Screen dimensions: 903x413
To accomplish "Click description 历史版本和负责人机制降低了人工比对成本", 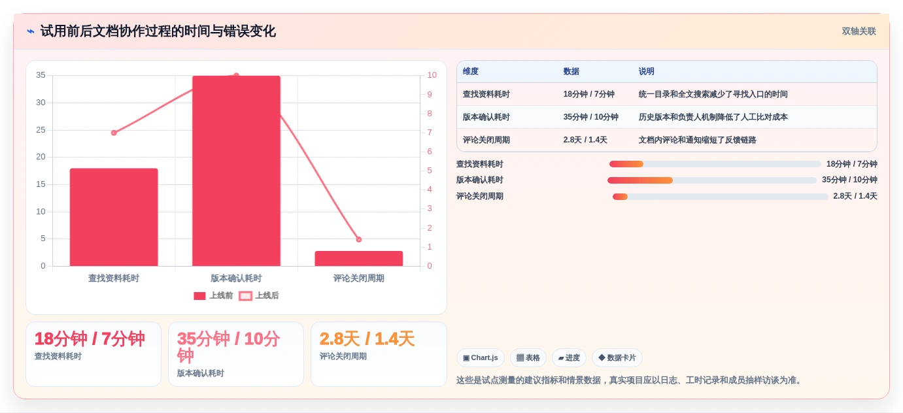I will pyautogui.click(x=713, y=117).
